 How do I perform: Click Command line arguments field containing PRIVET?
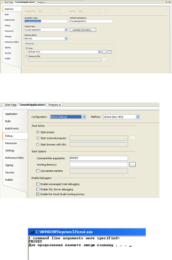(x=99, y=158)
